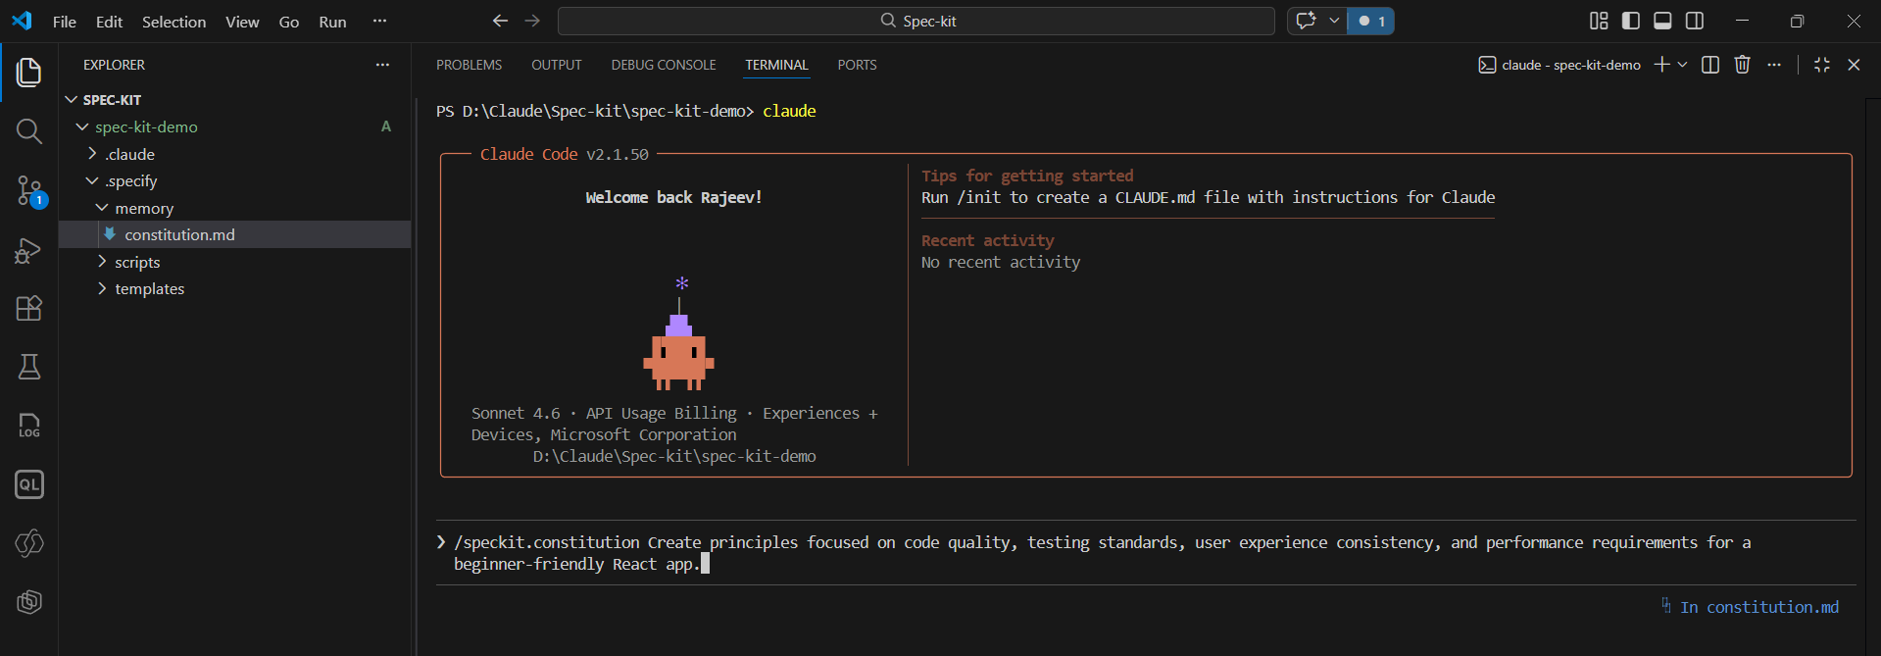Image resolution: width=1881 pixels, height=656 pixels.
Task: Click the 'In constitution.md' context link
Action: coord(1758,607)
